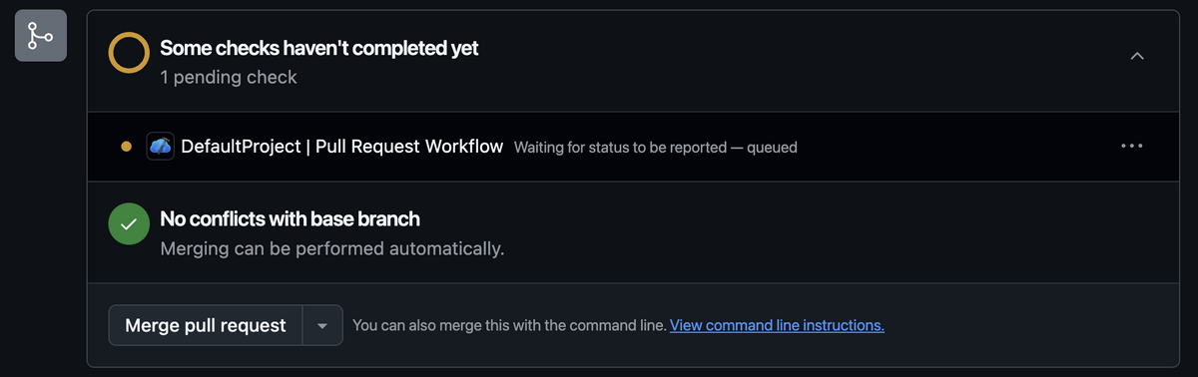This screenshot has height=377, width=1198.
Task: Open View command line instructions link
Action: 777,325
